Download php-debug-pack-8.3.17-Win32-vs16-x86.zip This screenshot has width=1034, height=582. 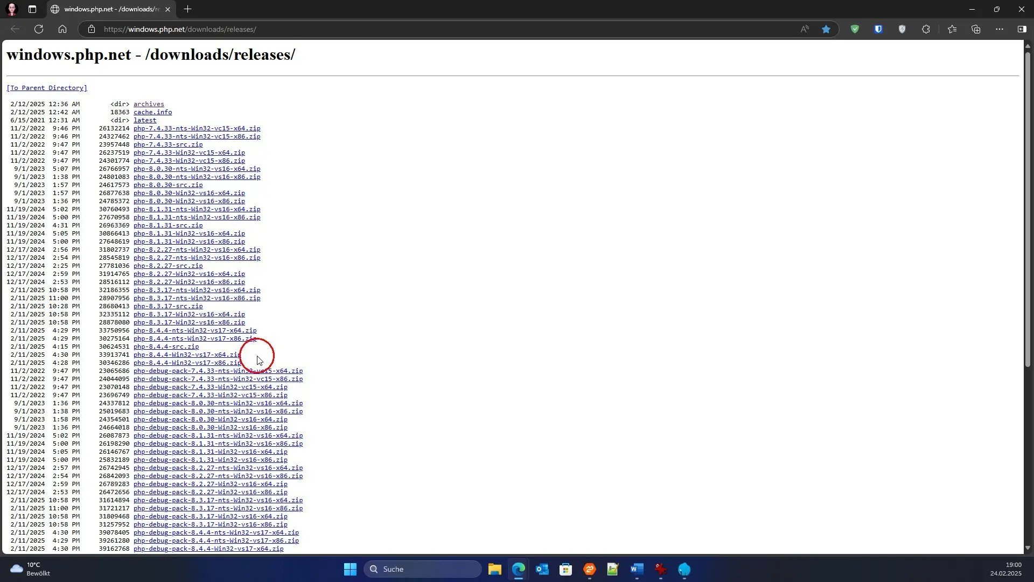click(211, 524)
